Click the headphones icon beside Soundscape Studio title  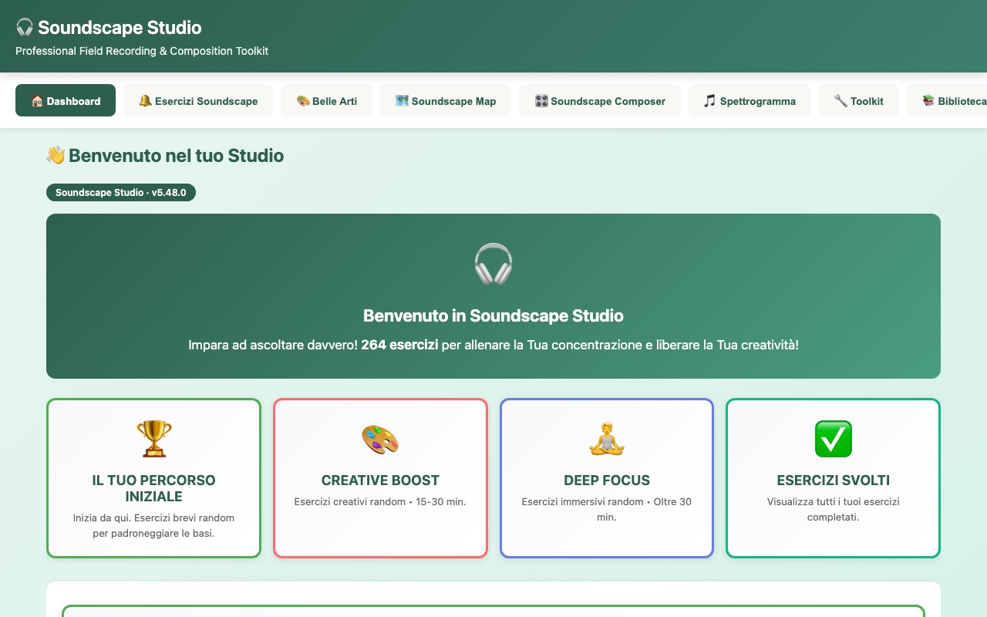(25, 28)
